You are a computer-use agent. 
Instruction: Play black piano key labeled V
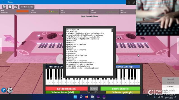(132, 74)
